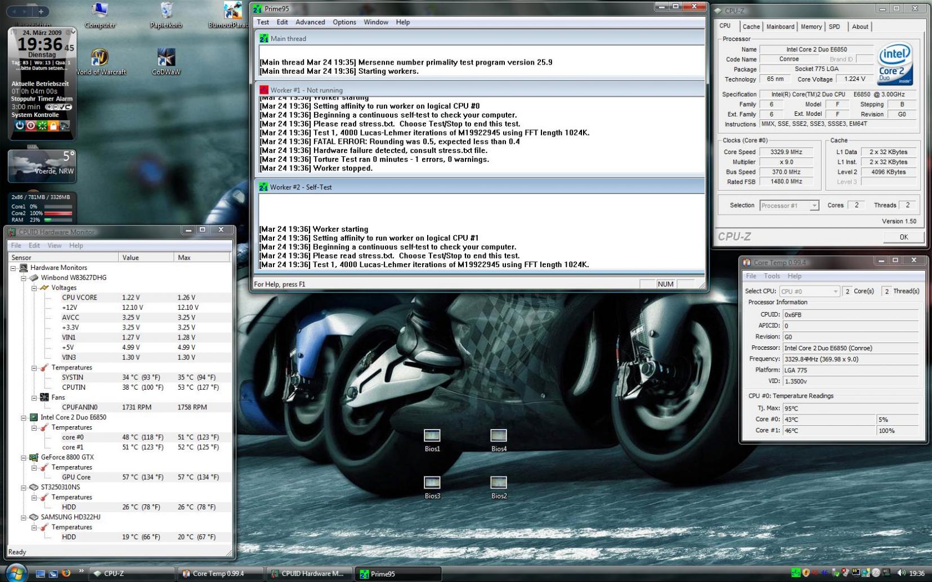This screenshot has height=582, width=932.
Task: Launch the CoDWaW desktop shortcut
Action: click(166, 62)
